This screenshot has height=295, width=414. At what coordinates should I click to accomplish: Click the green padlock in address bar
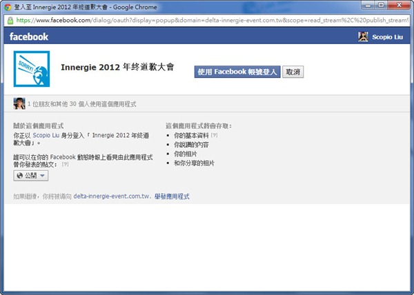coord(10,20)
